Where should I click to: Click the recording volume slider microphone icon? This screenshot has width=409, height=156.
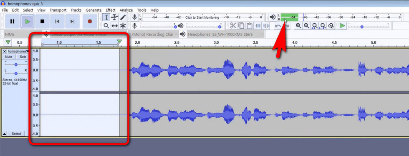tap(134, 25)
